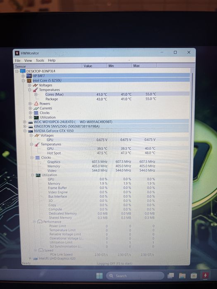217x289 pixels.
Task: Open the Help menu
Action: (x=52, y=60)
